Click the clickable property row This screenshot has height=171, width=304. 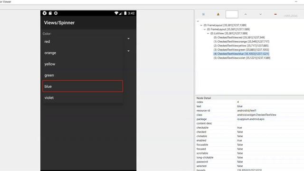tap(250, 136)
